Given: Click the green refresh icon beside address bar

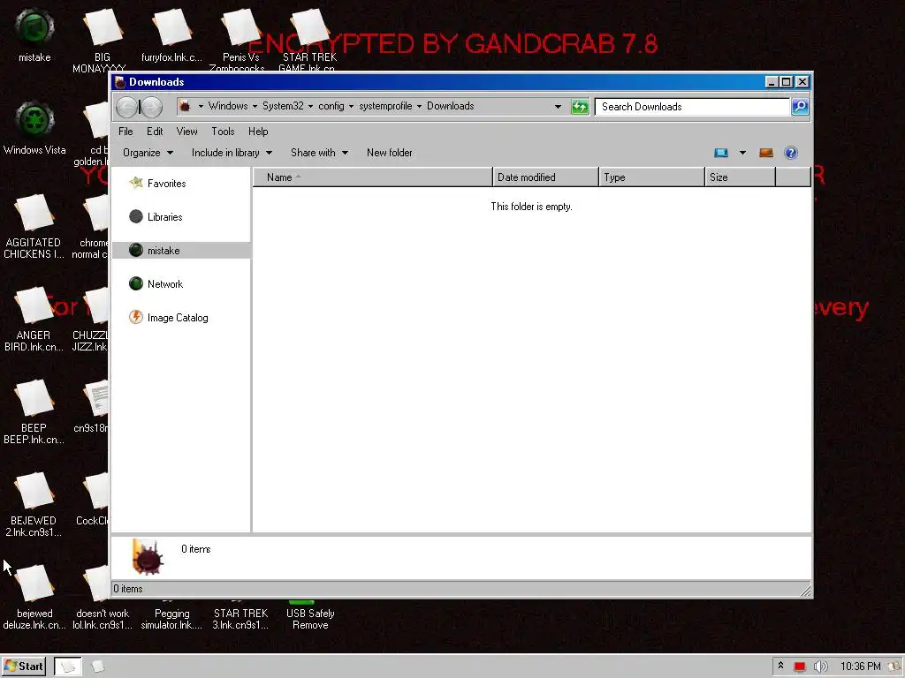Looking at the screenshot, I should (580, 107).
